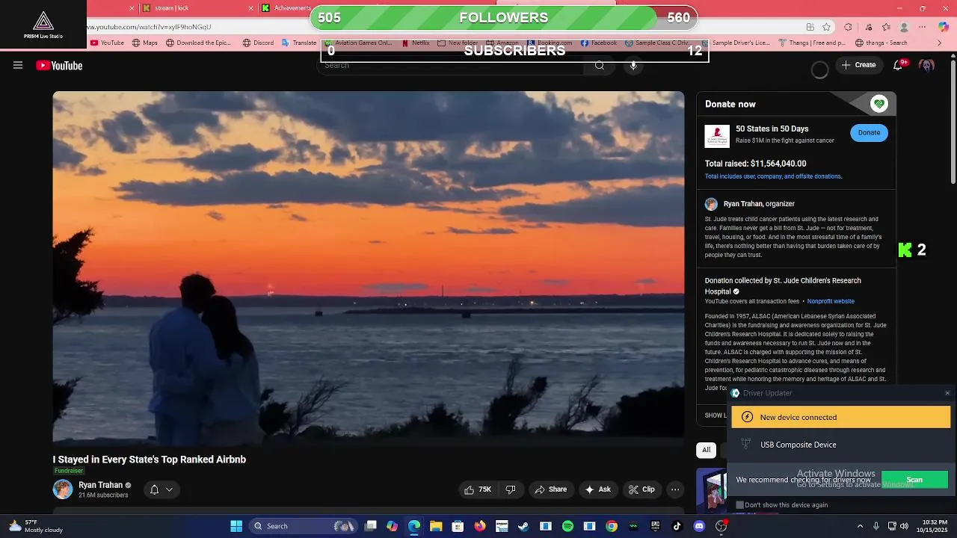Open the Windows Start menu
This screenshot has width=957, height=538.
coord(236,526)
